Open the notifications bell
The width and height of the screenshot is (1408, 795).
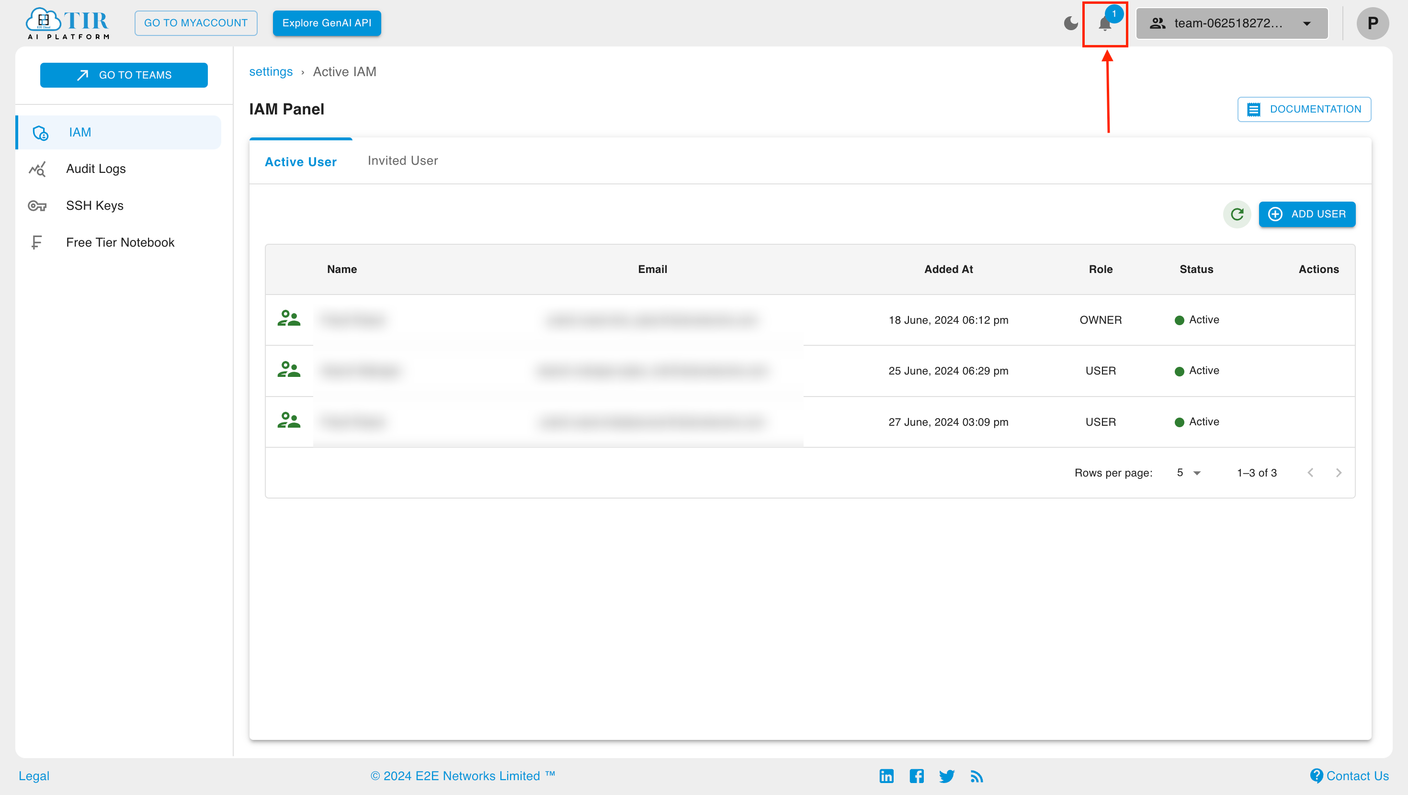(x=1105, y=23)
